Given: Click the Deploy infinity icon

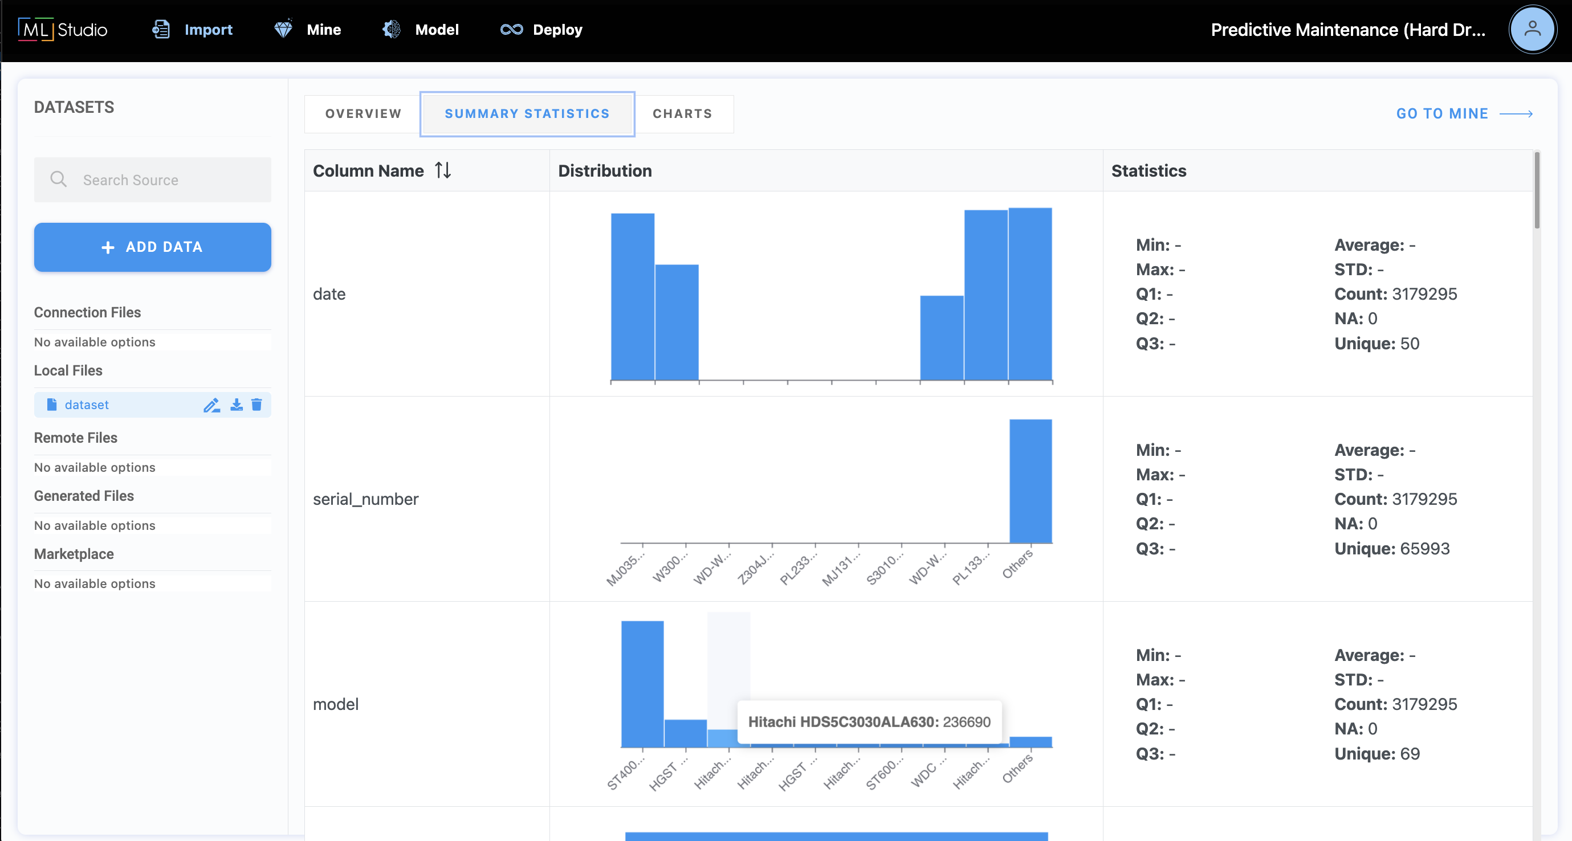Looking at the screenshot, I should pos(511,29).
